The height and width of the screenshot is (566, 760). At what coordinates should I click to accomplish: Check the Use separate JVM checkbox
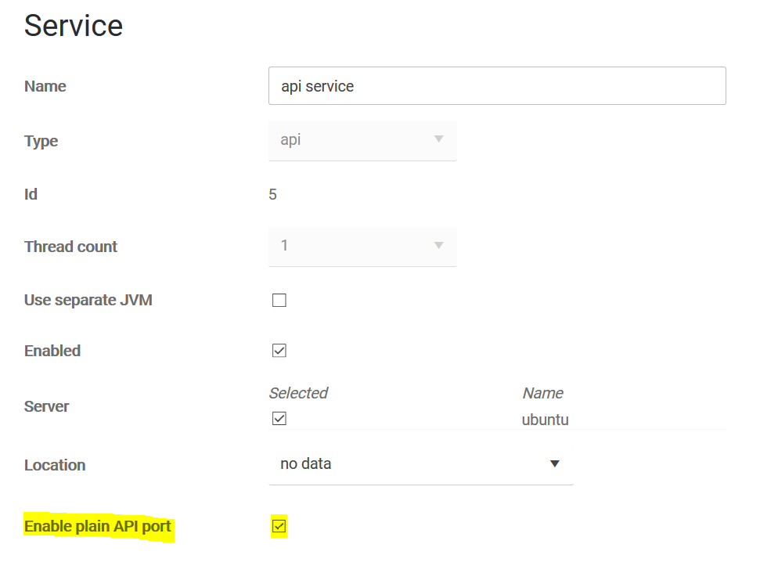[279, 301]
